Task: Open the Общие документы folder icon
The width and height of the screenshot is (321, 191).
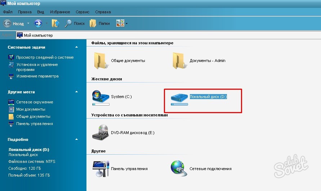Action: [x=99, y=60]
